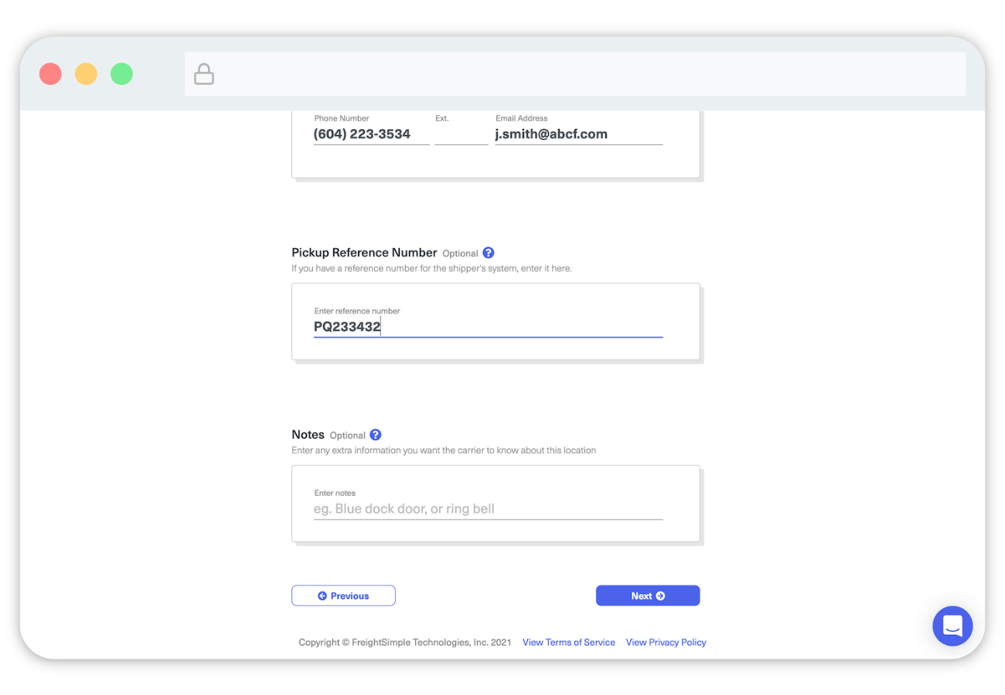
Task: Click the green maximize window dot
Action: tap(121, 74)
